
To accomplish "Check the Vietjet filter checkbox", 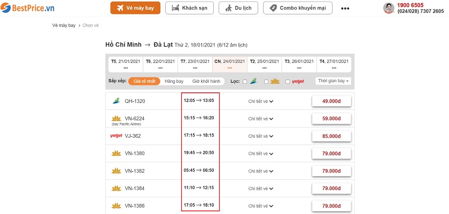I will click(x=288, y=82).
